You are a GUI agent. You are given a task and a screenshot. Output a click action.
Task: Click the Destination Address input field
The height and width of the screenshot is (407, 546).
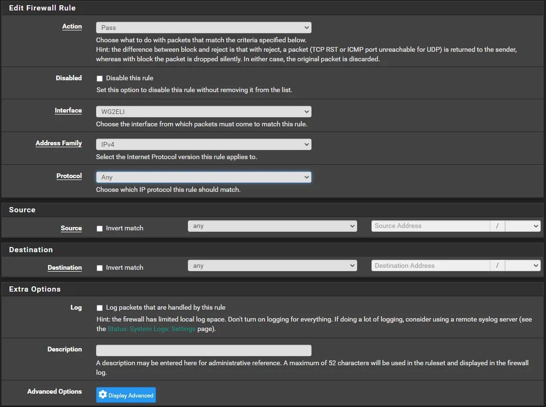[431, 265]
